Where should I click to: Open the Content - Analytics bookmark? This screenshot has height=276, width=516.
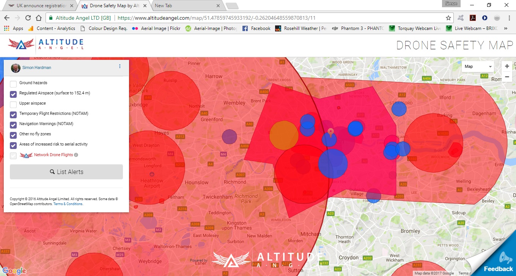[52, 28]
